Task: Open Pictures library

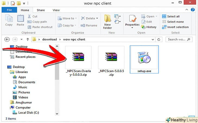Action: pyautogui.click(x=21, y=92)
